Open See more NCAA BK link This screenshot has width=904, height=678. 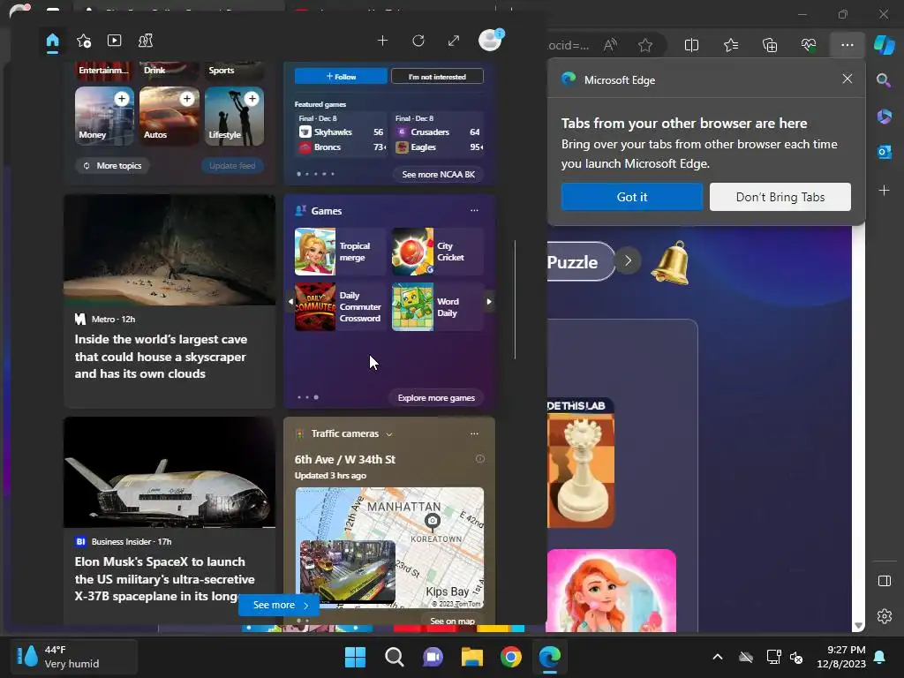[438, 174]
